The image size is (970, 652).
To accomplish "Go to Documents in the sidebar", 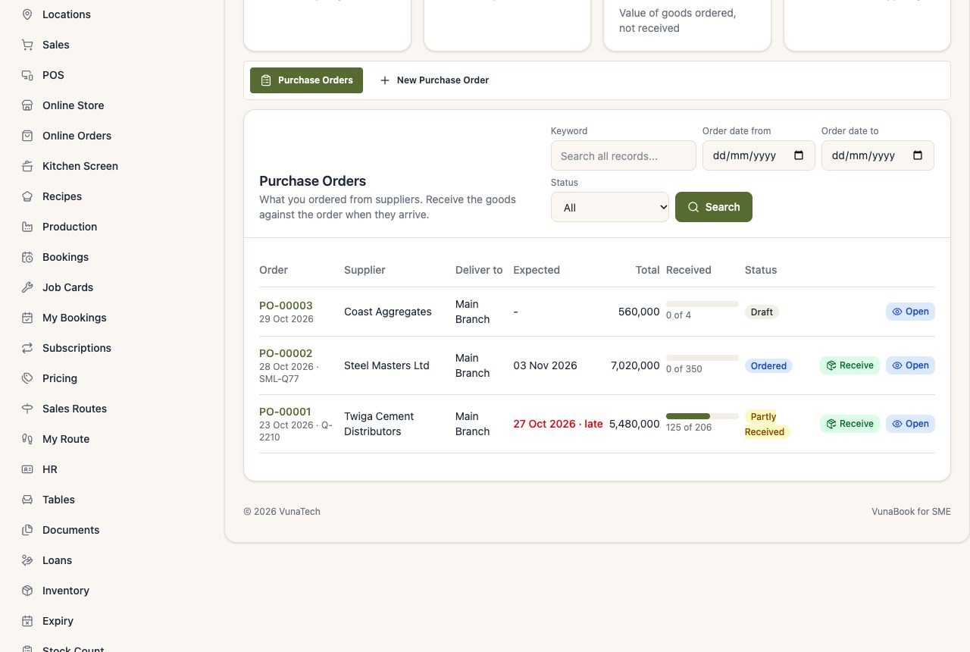I will (70, 530).
